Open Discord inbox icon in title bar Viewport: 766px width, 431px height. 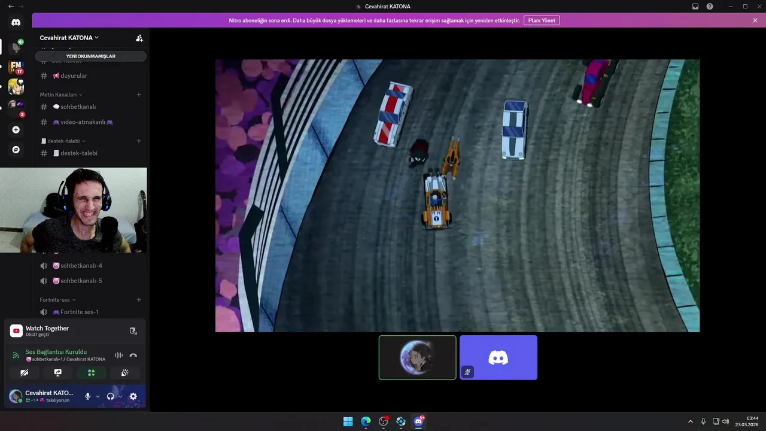coord(695,7)
